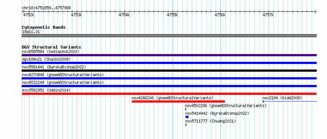Click the 4756k ruler tick label
The height and width of the screenshot is (139, 327).
[x=220, y=15]
